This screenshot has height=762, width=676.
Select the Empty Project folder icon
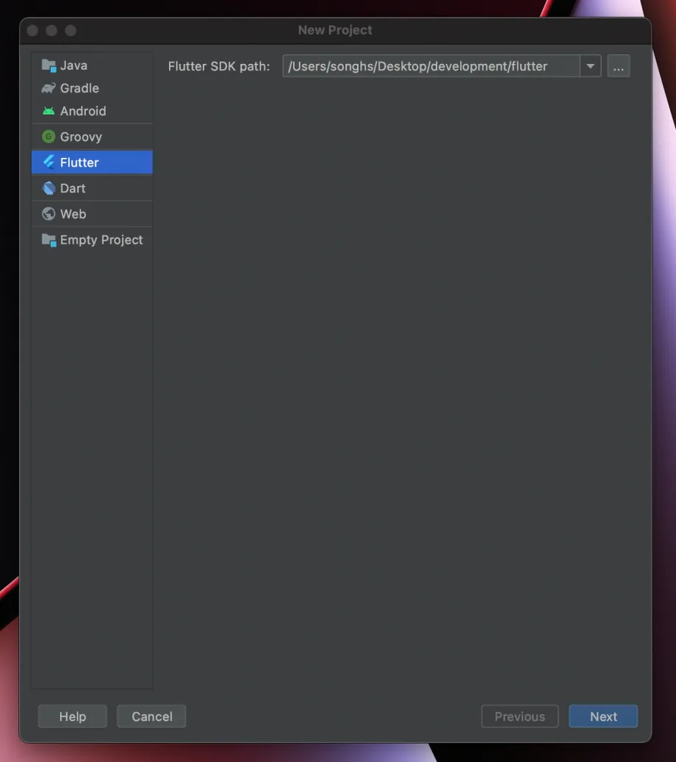(48, 239)
